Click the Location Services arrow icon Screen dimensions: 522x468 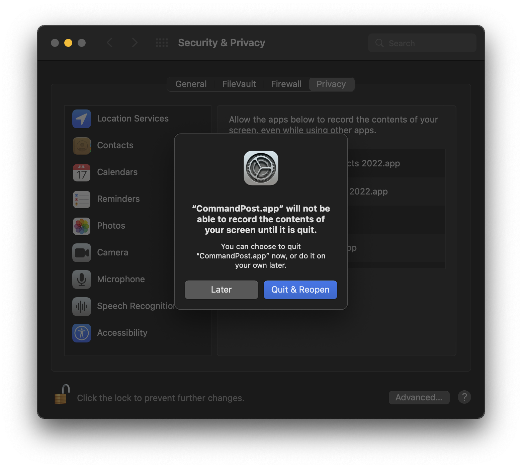pyautogui.click(x=82, y=119)
